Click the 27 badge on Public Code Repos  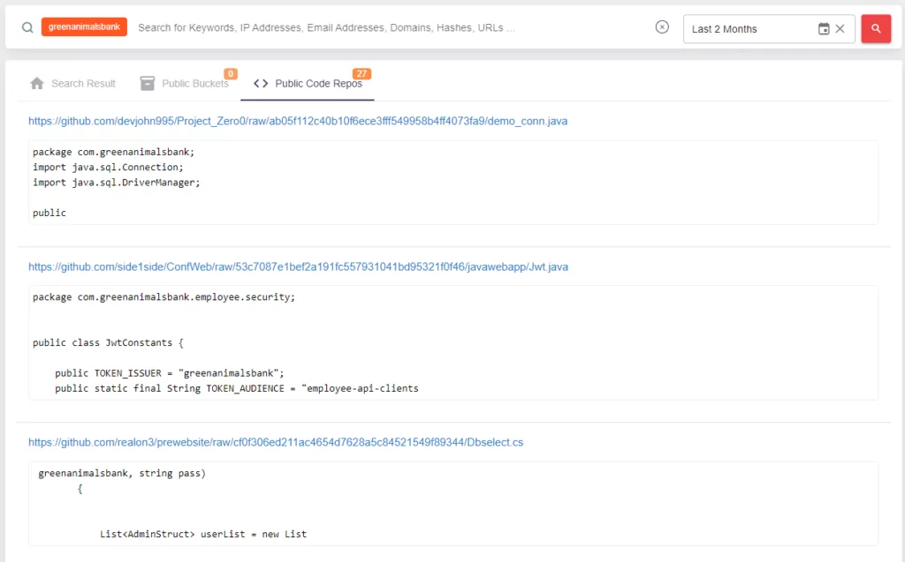coord(361,74)
